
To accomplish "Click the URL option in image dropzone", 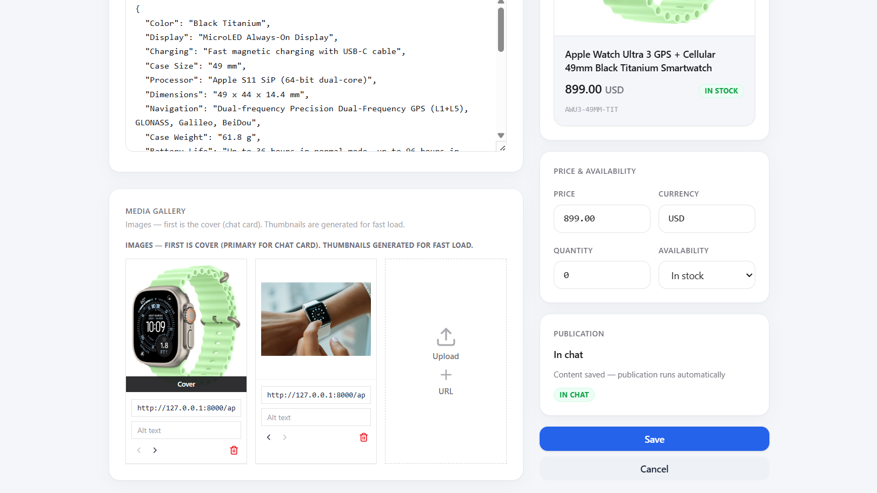I will tap(446, 391).
